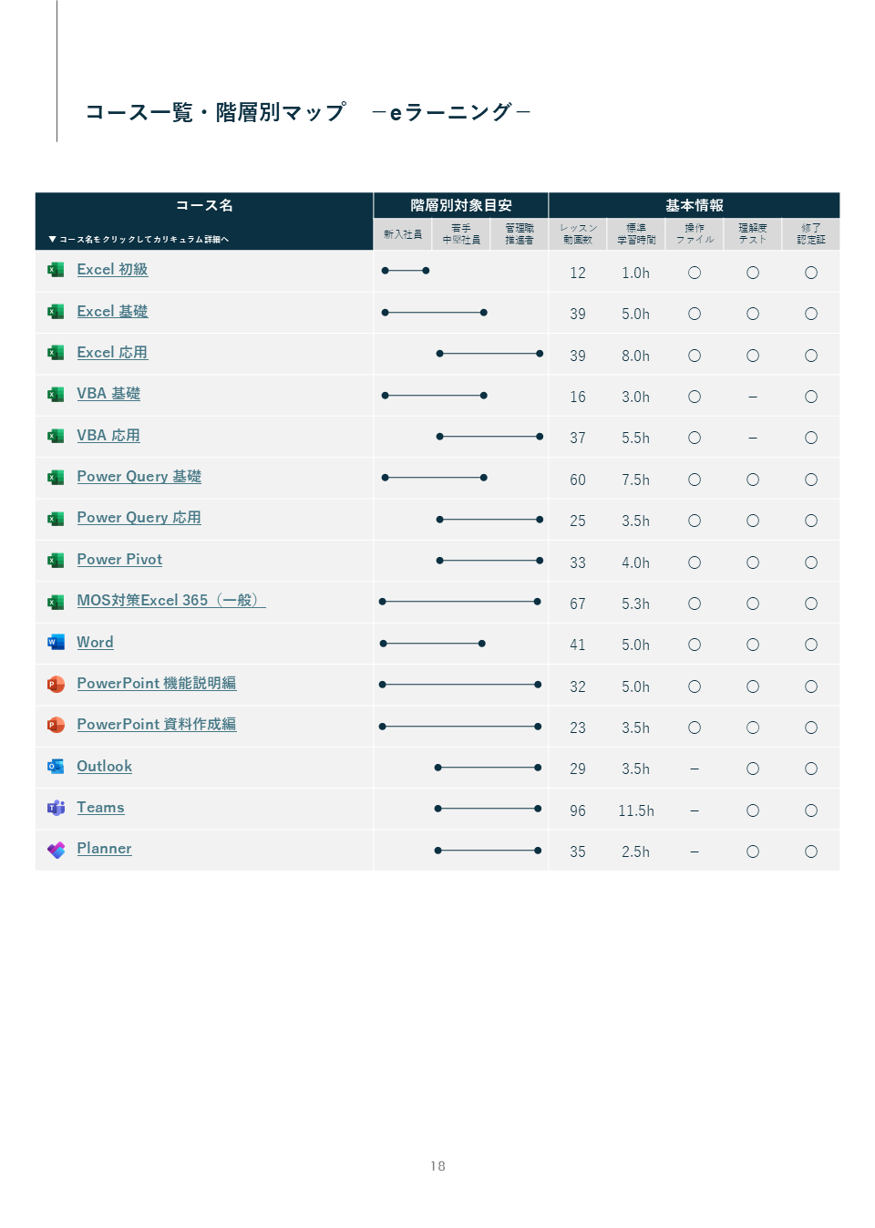Viewport: 875px width, 1228px height.
Task: Click the Planner icon in the course list
Action: pos(56,850)
